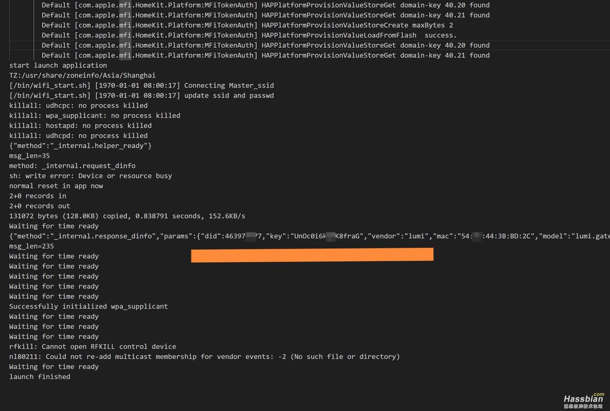Click the 'nl80211: Could not re-add multicast' line
This screenshot has height=411, width=610.
pos(204,357)
